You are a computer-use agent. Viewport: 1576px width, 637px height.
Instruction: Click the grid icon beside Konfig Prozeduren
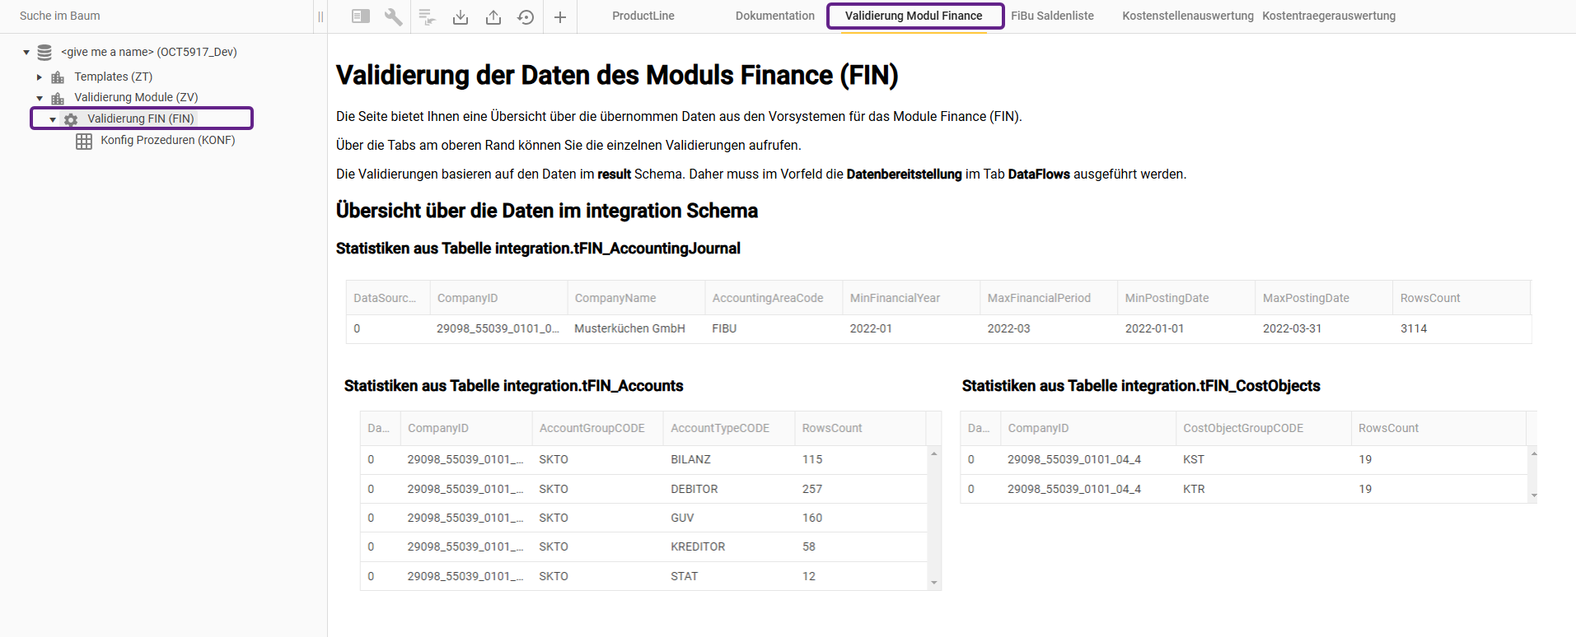point(84,141)
